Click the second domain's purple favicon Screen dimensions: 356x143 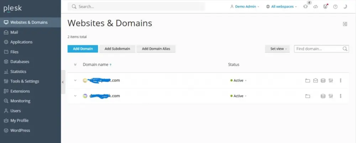85,96
